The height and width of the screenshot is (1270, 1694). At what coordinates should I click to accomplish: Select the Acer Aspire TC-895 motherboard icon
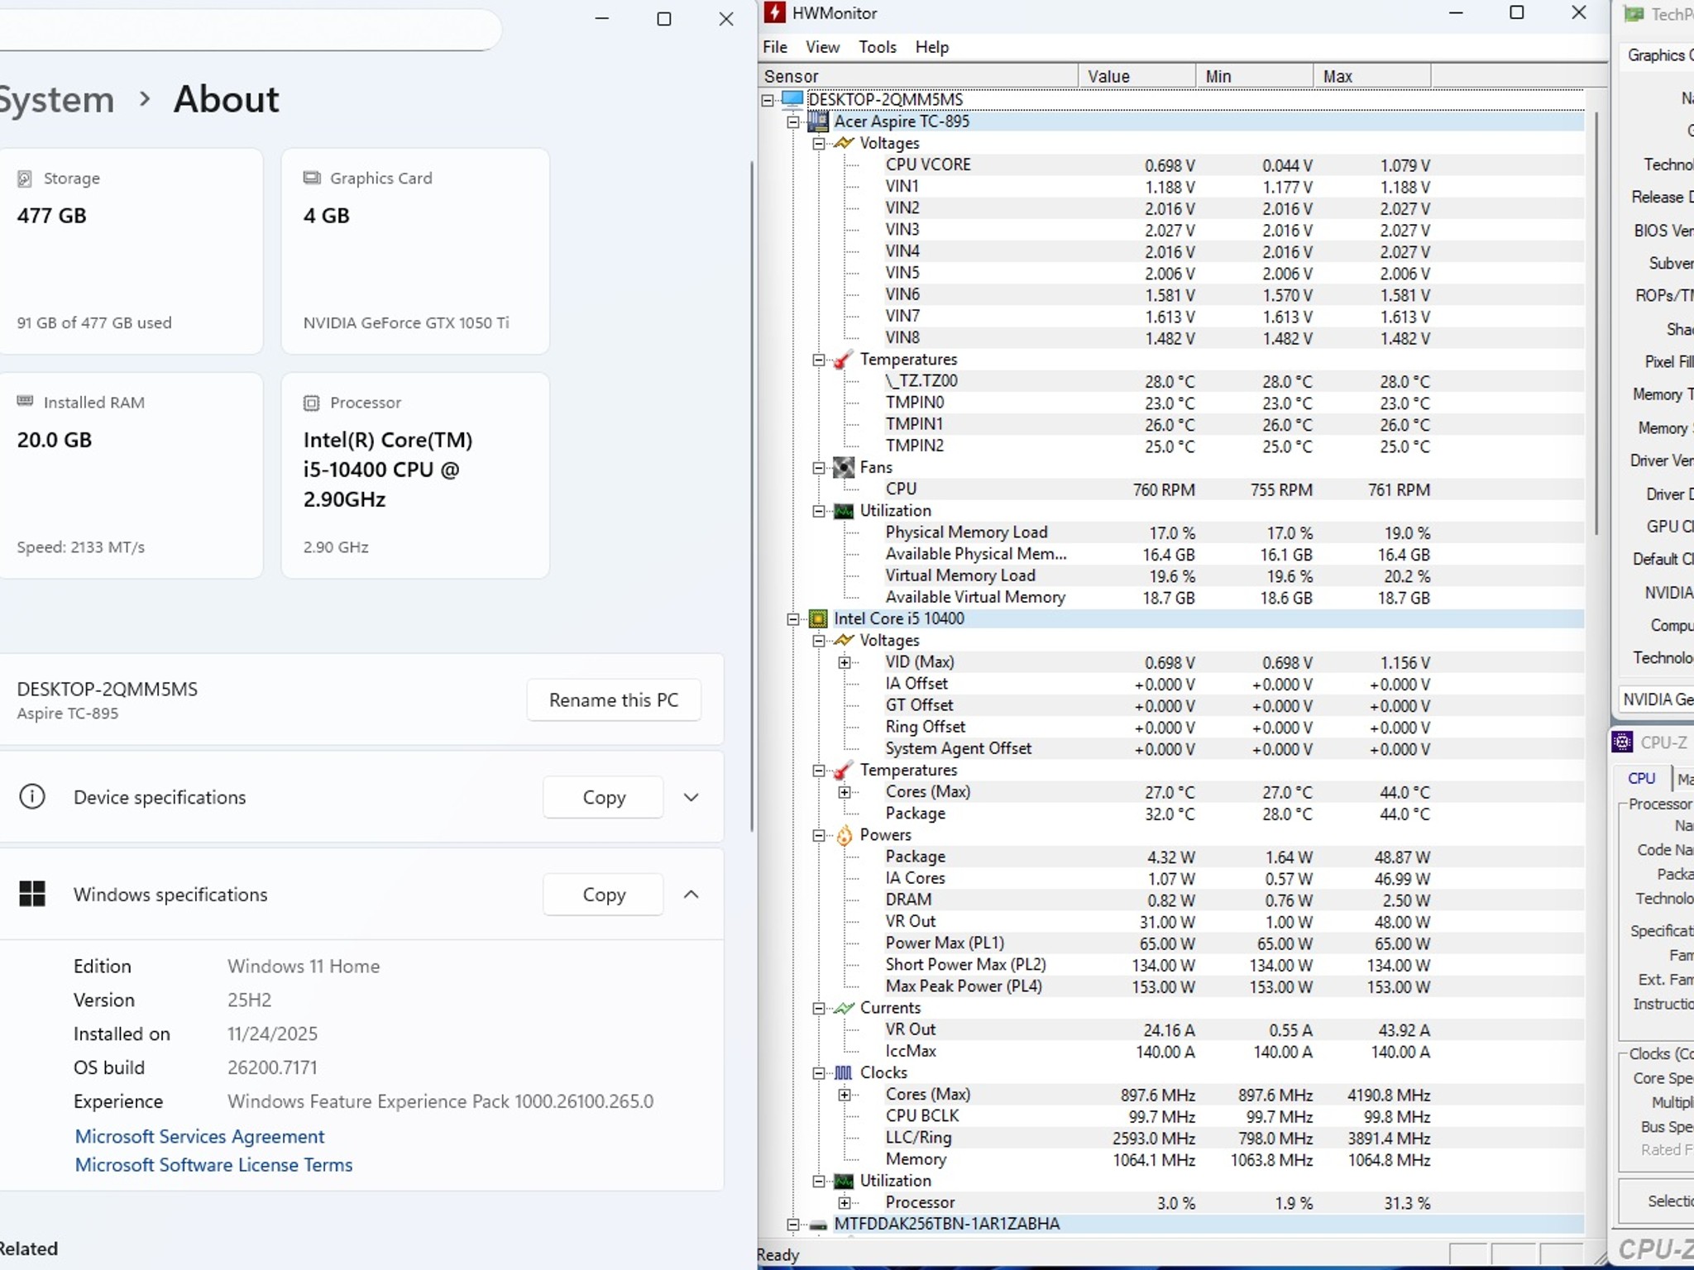(x=817, y=122)
